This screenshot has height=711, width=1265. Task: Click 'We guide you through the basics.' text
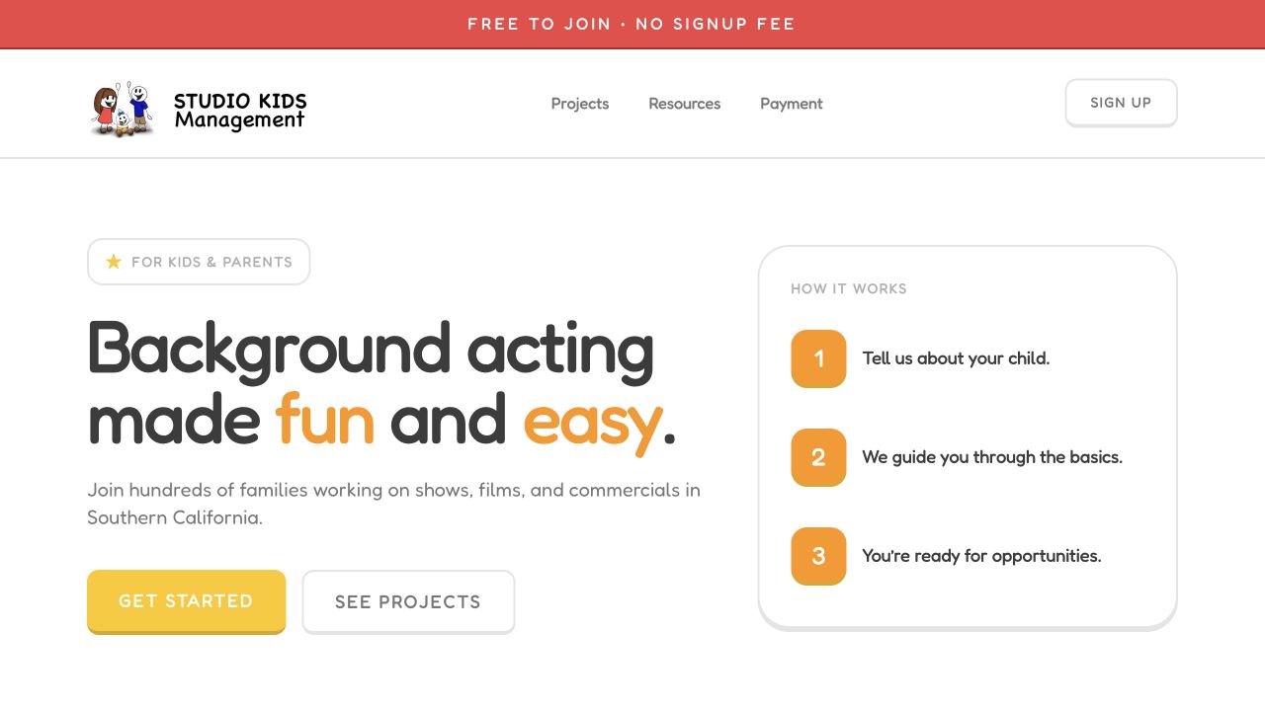pyautogui.click(x=992, y=457)
